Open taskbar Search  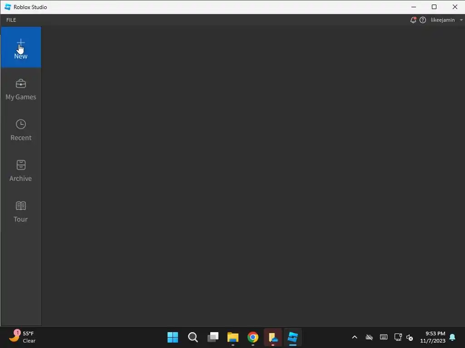pos(193,337)
